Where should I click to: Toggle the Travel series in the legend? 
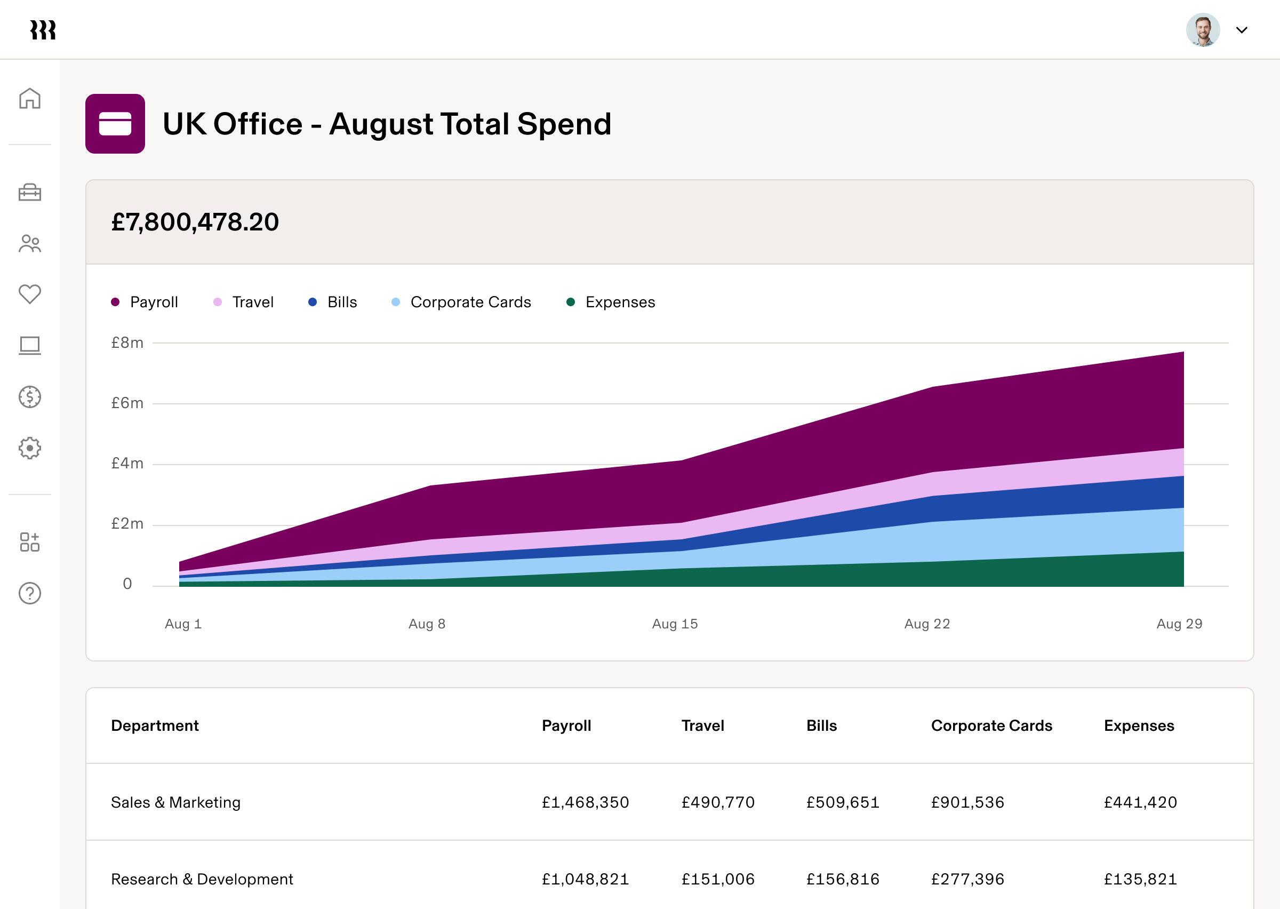243,302
